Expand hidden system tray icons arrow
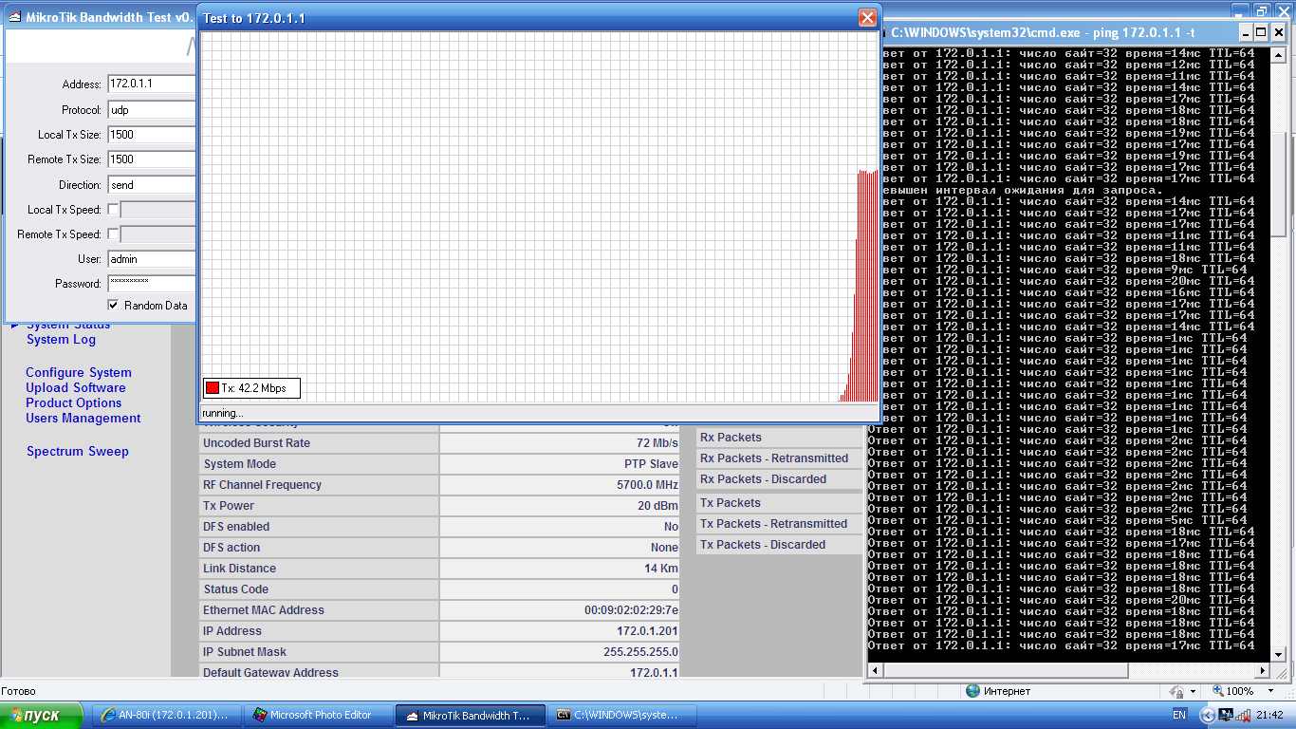The height and width of the screenshot is (729, 1296). (x=1207, y=715)
